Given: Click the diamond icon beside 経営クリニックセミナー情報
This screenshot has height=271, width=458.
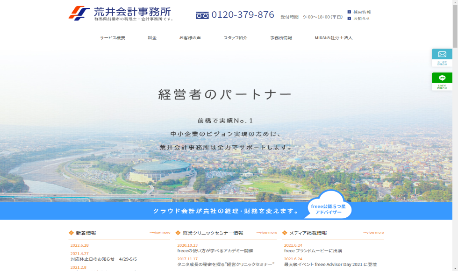Looking at the screenshot, I should (x=178, y=233).
